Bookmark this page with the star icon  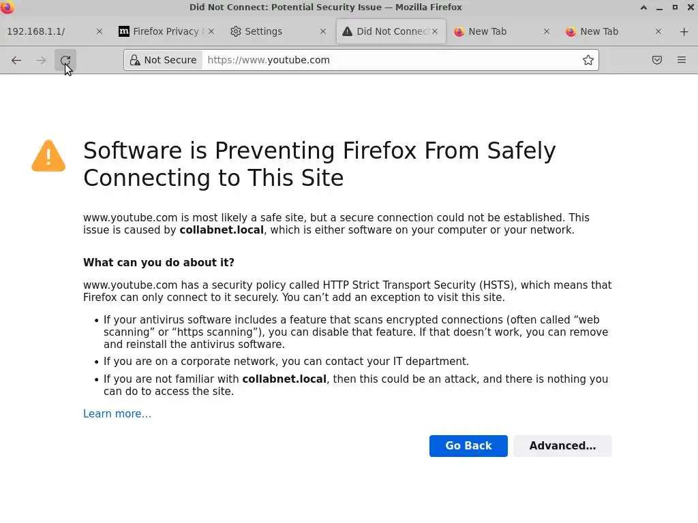click(588, 60)
